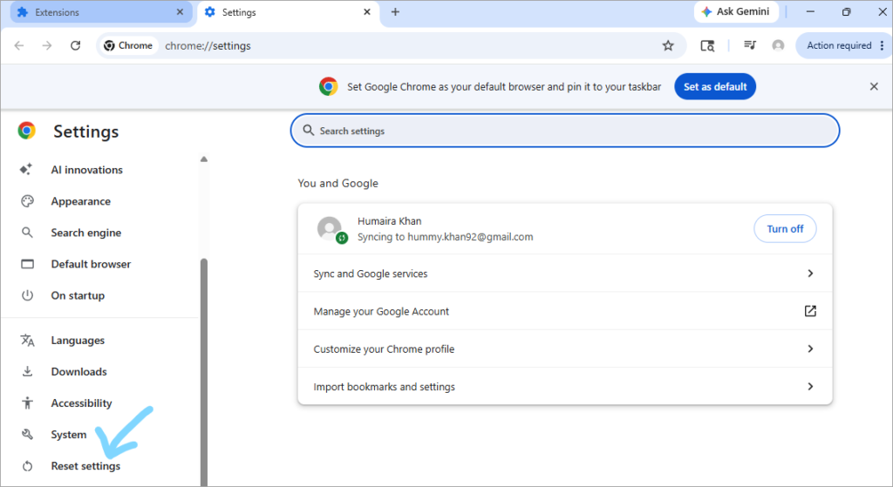
Task: Open System settings
Action: (x=69, y=435)
